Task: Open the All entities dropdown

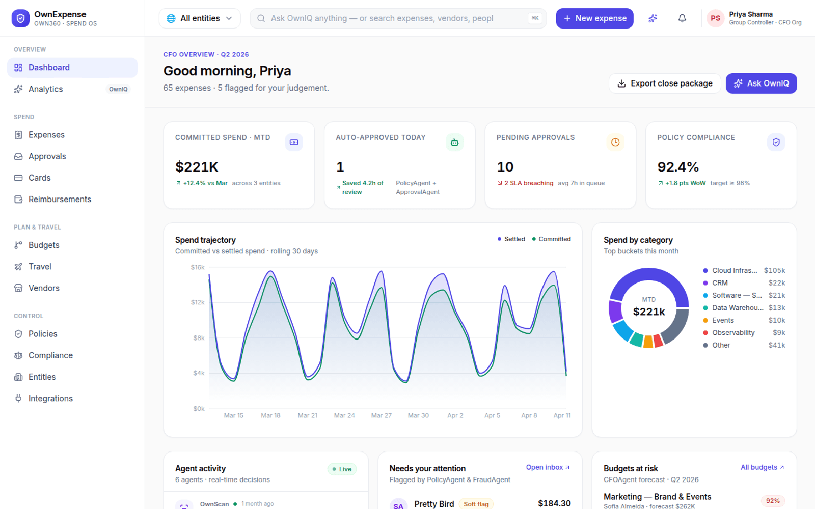Action: pyautogui.click(x=200, y=18)
